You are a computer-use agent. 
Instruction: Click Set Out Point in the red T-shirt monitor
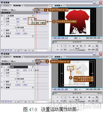[x=61, y=46]
